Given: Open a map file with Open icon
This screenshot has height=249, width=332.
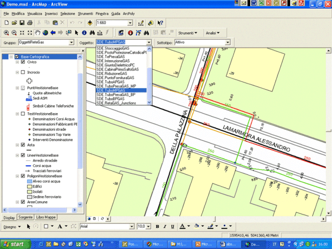Looking at the screenshot, I should coord(14,23).
